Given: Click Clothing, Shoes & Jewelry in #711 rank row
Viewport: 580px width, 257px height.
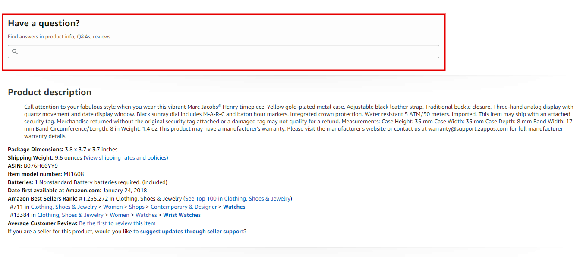Looking at the screenshot, I should (64, 207).
